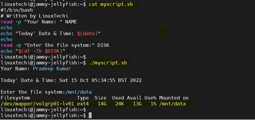Click the '/dev/mapper/volgrp01-lv01' device path
Viewport: 255px width, 120px height.
37,104
